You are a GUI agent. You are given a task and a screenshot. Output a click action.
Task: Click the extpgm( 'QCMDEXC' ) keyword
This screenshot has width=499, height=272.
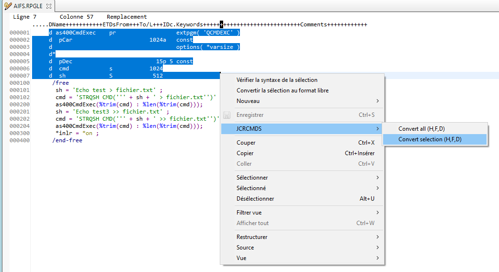(208, 33)
